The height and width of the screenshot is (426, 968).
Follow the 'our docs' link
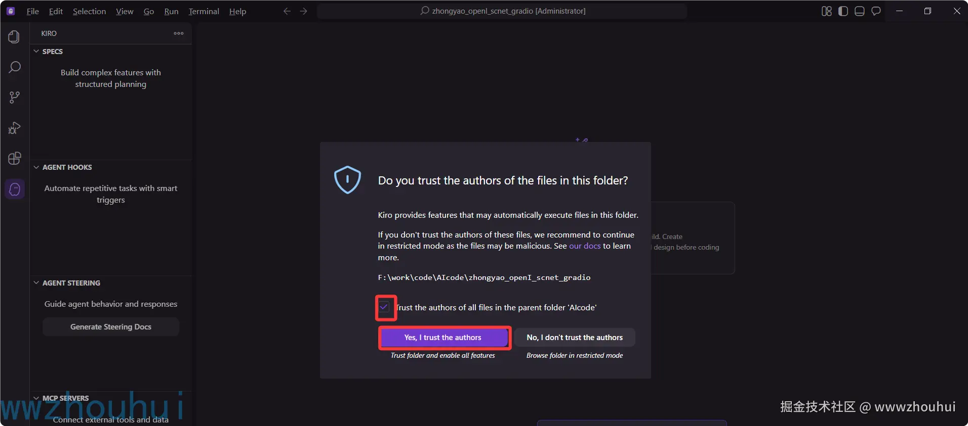[x=585, y=246]
